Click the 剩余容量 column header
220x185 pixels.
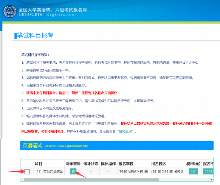[x=73, y=164]
